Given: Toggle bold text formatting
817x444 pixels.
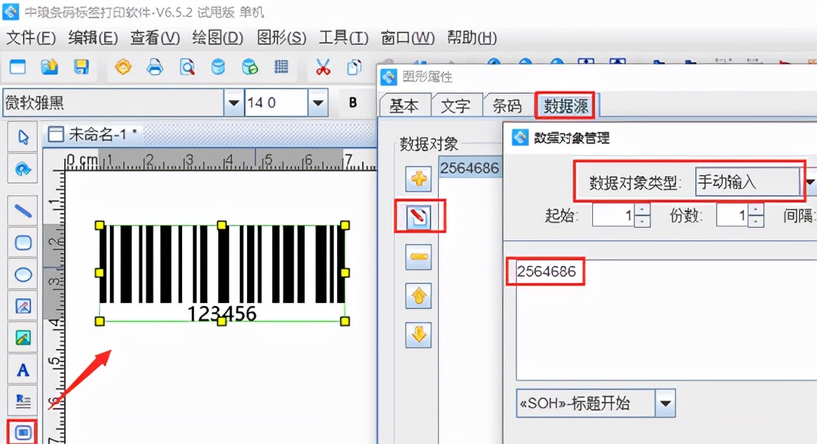Looking at the screenshot, I should pos(355,102).
